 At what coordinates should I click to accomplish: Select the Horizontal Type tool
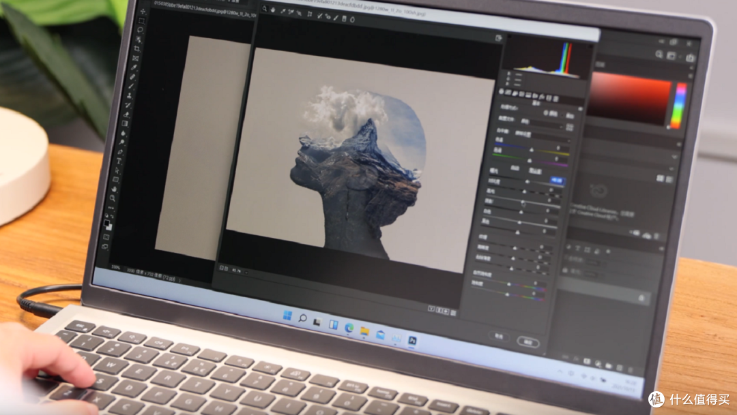click(x=119, y=161)
